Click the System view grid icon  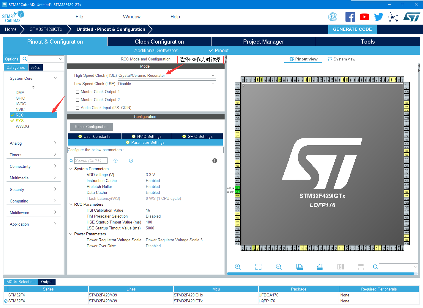[330, 59]
